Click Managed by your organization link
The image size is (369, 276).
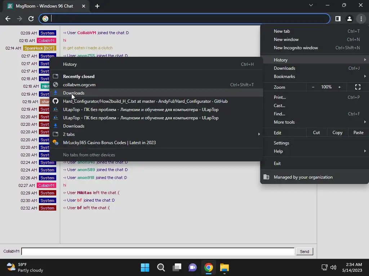pos(303,177)
